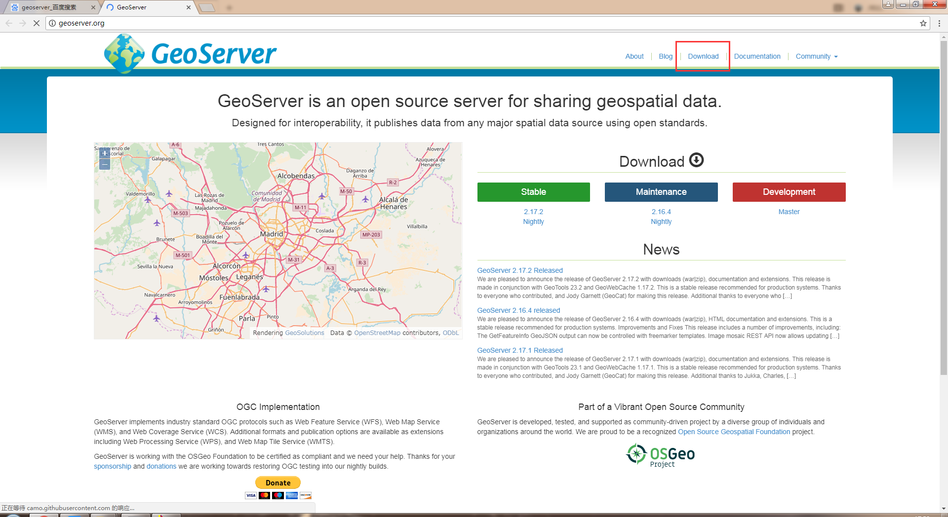This screenshot has height=517, width=948.
Task: Click Fuenlabrada label on the map
Action: 239,297
